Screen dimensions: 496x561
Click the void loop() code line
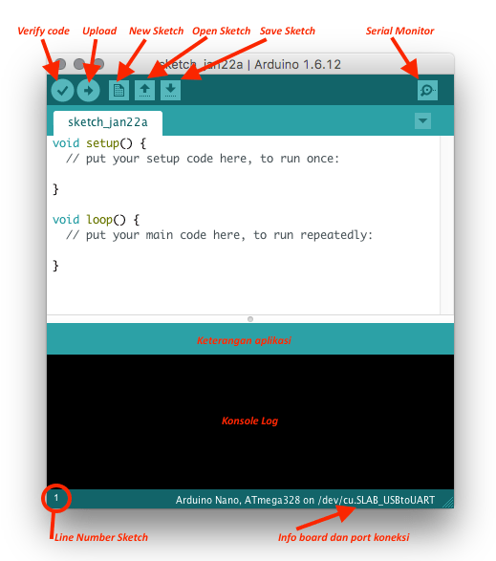coord(96,220)
